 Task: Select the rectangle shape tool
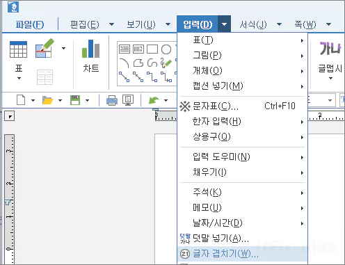pos(152,49)
